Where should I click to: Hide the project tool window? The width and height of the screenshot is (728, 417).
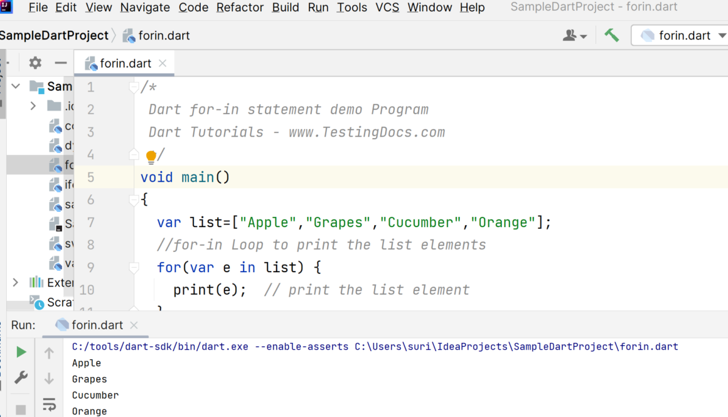[x=60, y=63]
